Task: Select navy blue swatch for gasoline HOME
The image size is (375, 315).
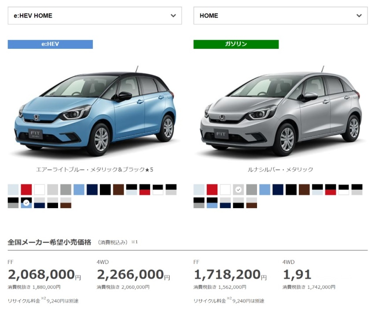Action: [x=278, y=190]
